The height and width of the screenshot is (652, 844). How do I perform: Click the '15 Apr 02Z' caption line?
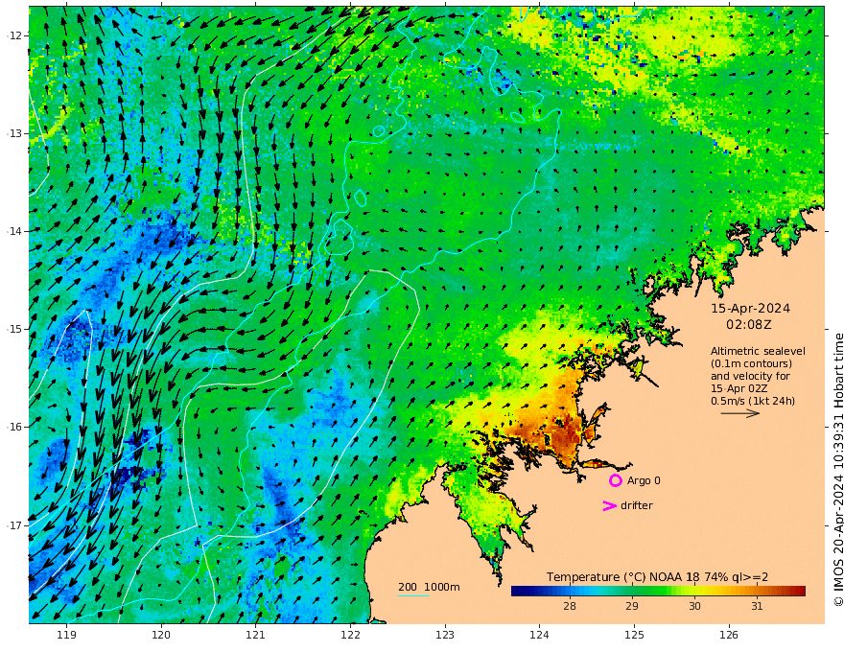click(738, 388)
